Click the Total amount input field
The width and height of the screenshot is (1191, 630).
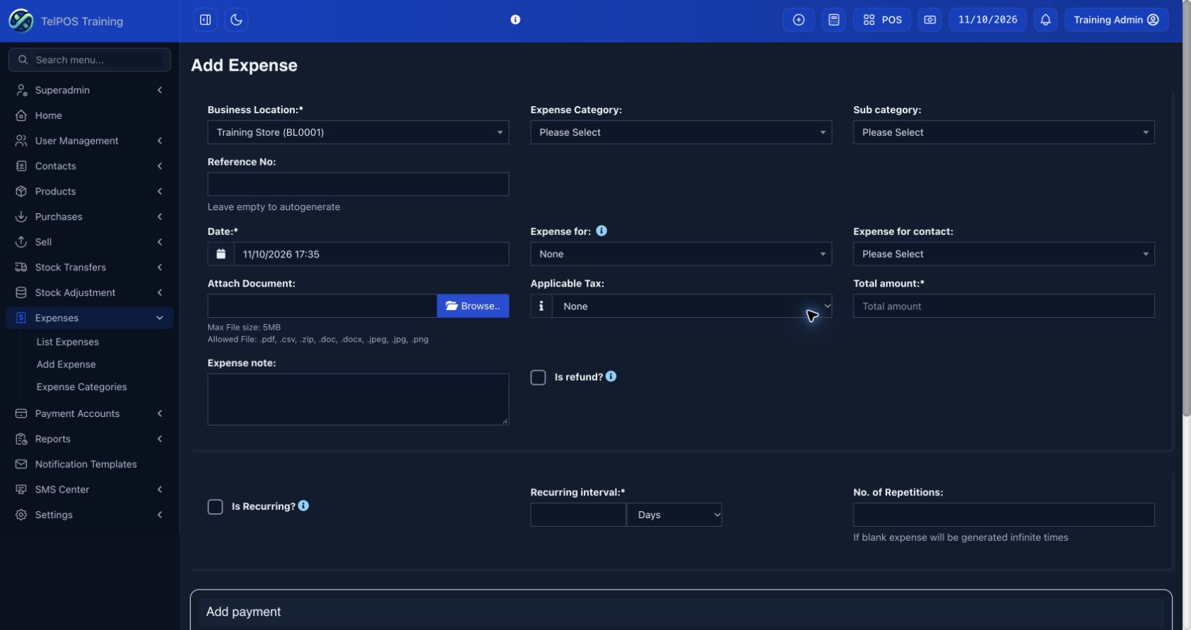(x=1004, y=306)
